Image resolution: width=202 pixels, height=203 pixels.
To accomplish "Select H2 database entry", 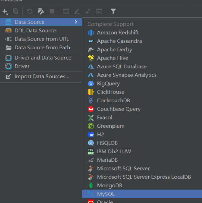I will [x=142, y=135].
